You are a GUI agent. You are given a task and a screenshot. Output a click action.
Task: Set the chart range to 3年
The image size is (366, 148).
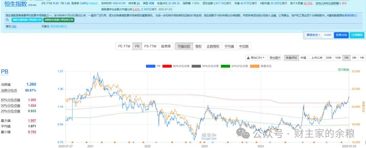tap(354, 58)
